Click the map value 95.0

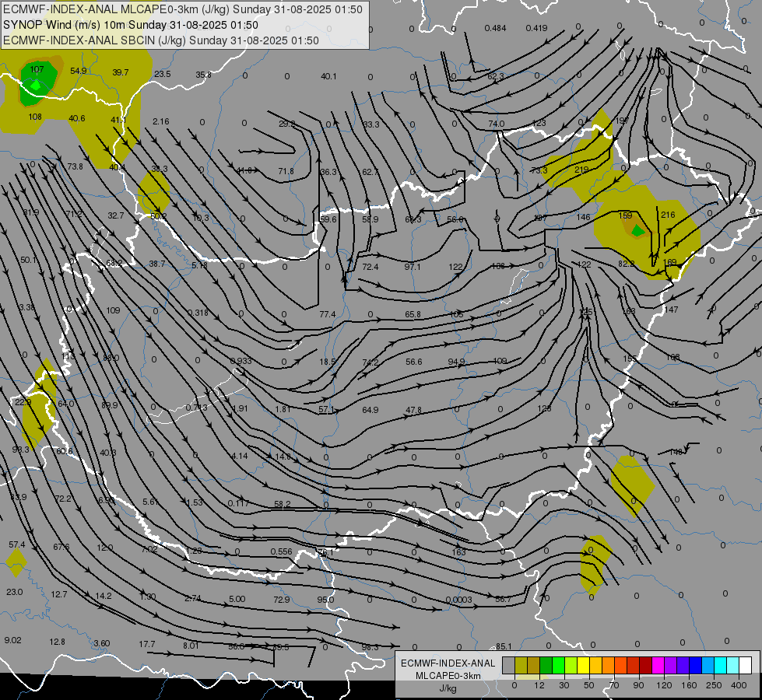325,600
